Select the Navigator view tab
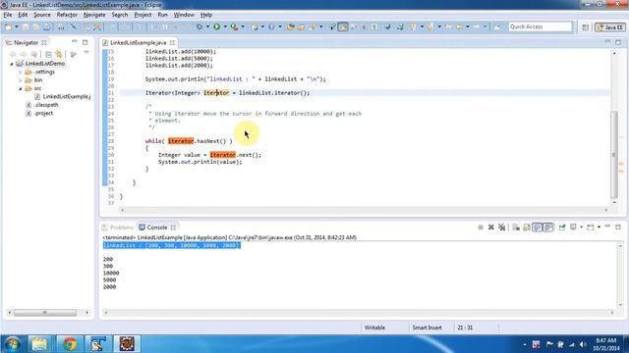Image resolution: width=629 pixels, height=353 pixels. pyautogui.click(x=26, y=42)
